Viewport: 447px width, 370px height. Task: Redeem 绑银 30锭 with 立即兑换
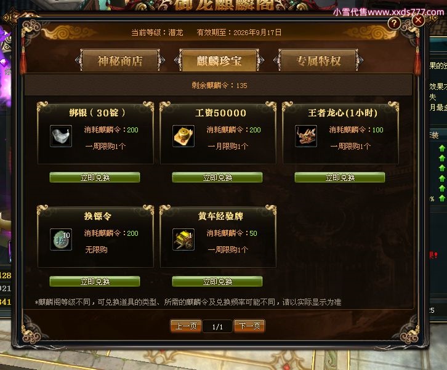click(x=95, y=177)
